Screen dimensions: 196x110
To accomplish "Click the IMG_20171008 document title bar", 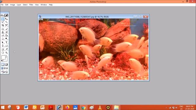I will tap(87, 17).
